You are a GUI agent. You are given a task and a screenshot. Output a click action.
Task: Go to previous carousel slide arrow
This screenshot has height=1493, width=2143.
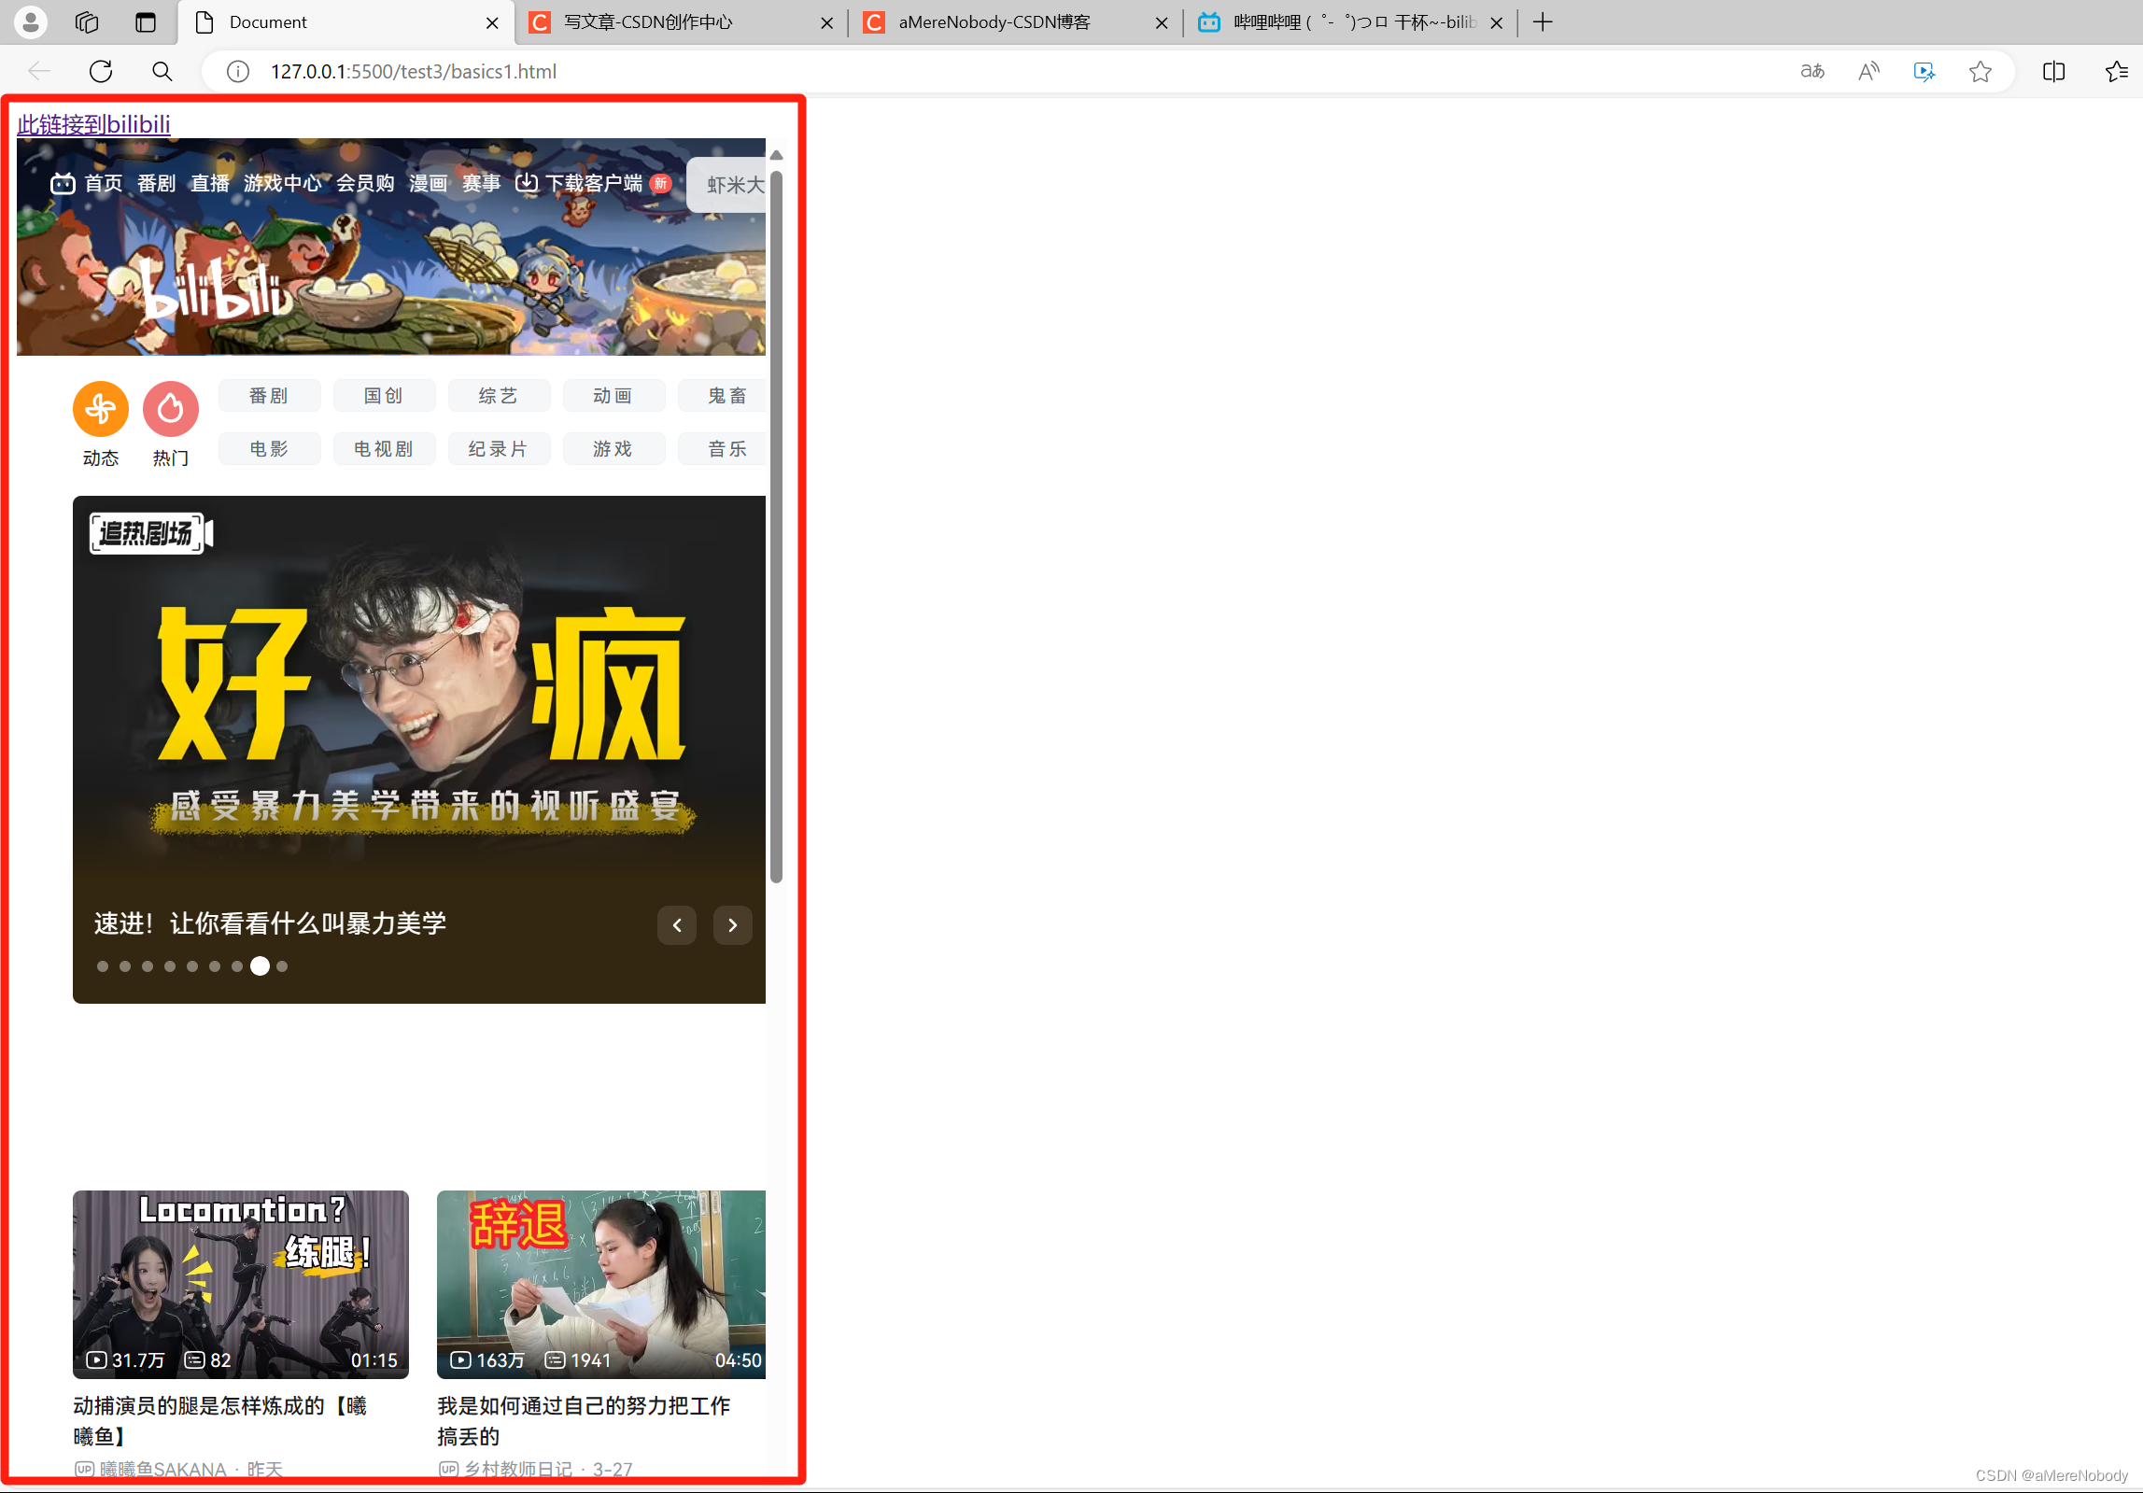click(x=677, y=925)
